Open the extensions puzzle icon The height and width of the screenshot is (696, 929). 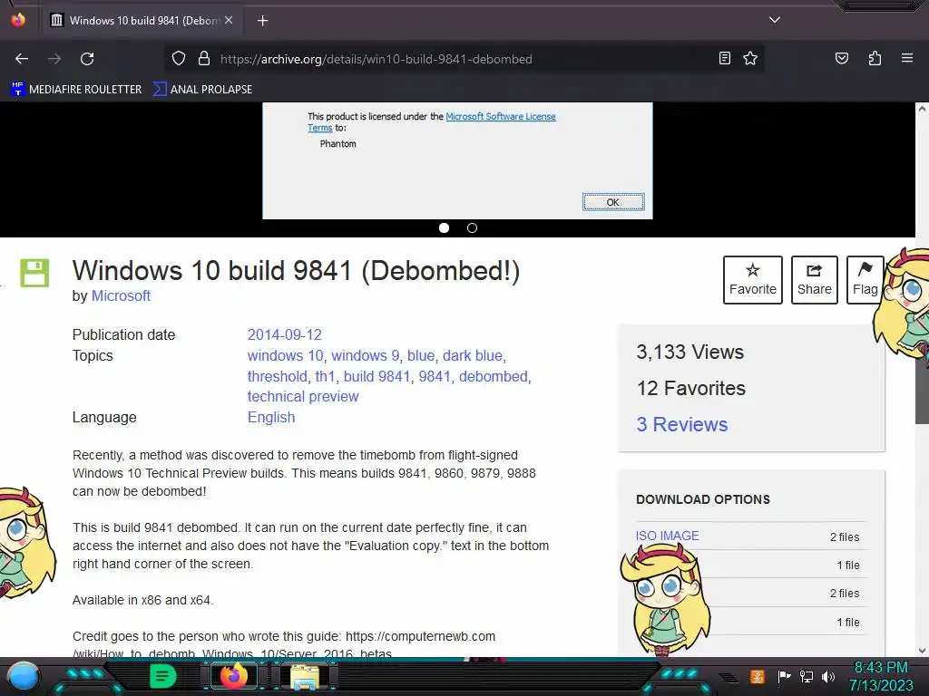(875, 58)
